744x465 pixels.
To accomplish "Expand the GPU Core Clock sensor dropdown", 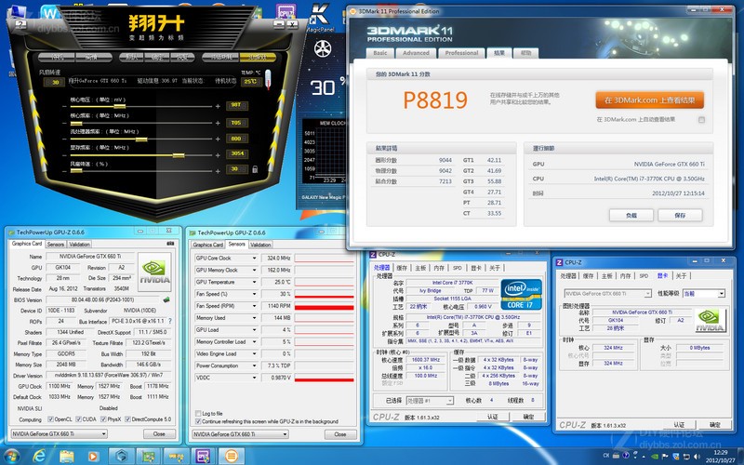I will click(x=254, y=259).
